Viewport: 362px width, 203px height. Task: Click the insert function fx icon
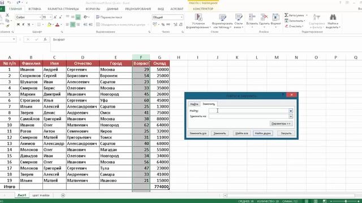click(45, 39)
